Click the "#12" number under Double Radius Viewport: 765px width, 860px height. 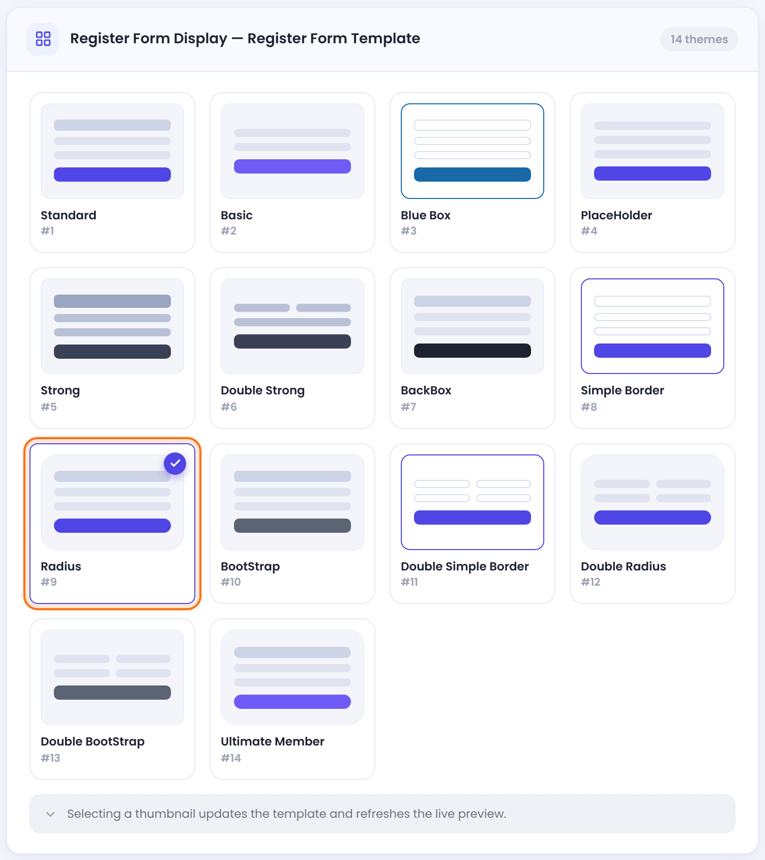(x=591, y=582)
